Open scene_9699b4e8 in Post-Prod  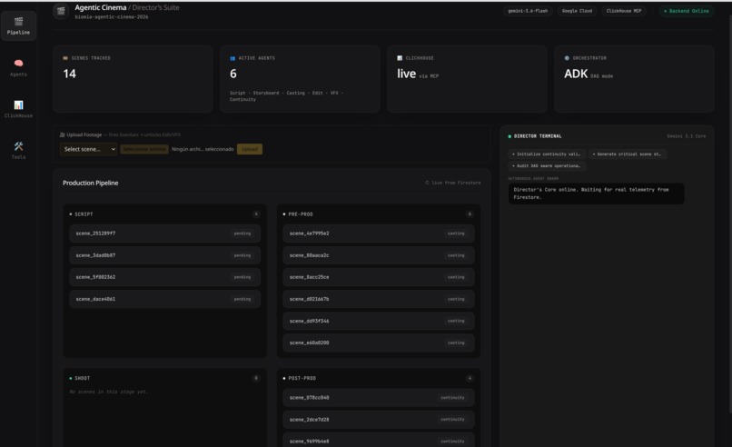click(x=379, y=441)
